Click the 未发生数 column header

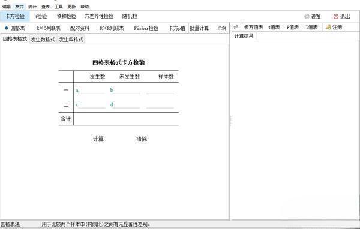coord(130,76)
